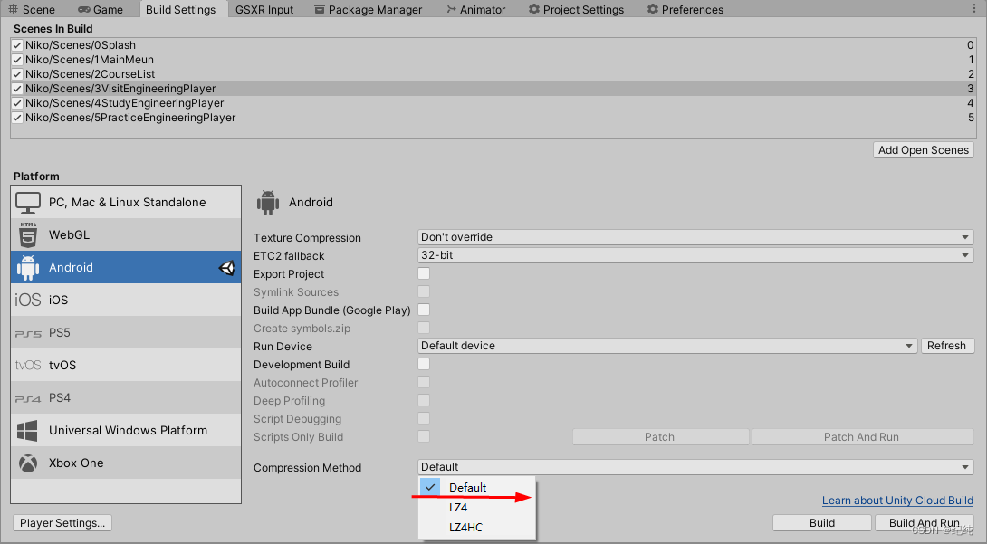Click Refresh next to Run Device
The image size is (987, 544).
click(947, 346)
